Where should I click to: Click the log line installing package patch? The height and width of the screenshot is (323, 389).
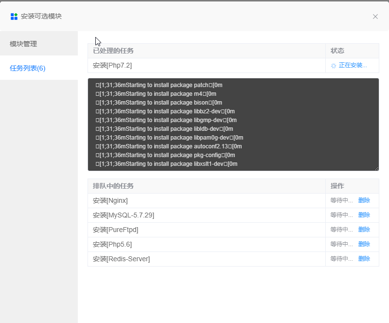159,85
